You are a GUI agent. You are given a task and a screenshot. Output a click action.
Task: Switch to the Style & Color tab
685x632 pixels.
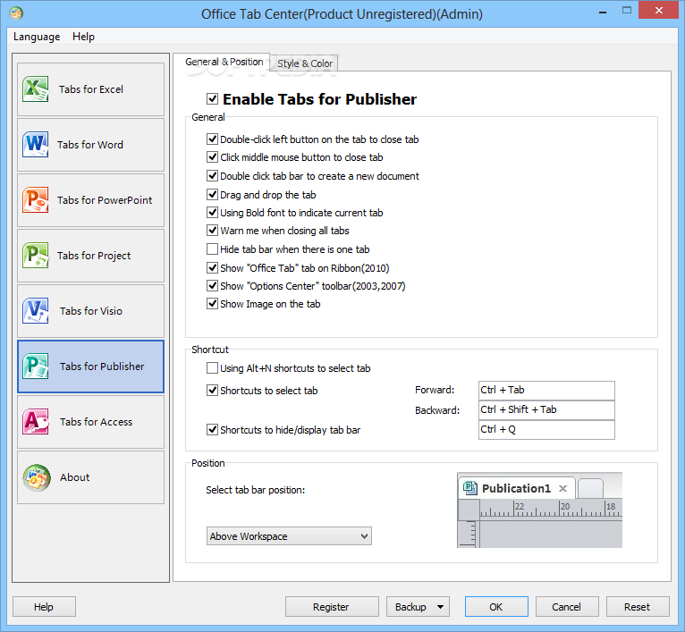pos(304,63)
